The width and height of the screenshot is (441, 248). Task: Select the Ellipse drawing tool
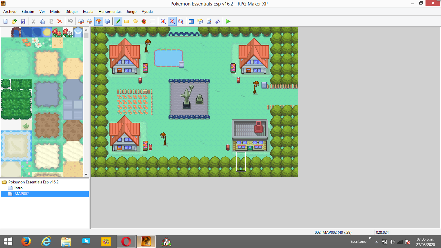coord(135,21)
